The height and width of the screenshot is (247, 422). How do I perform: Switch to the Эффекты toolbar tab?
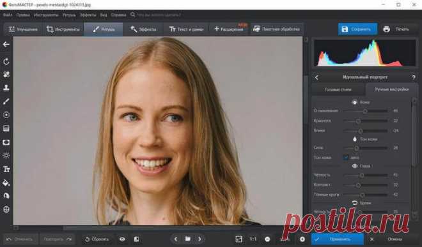[x=143, y=29]
